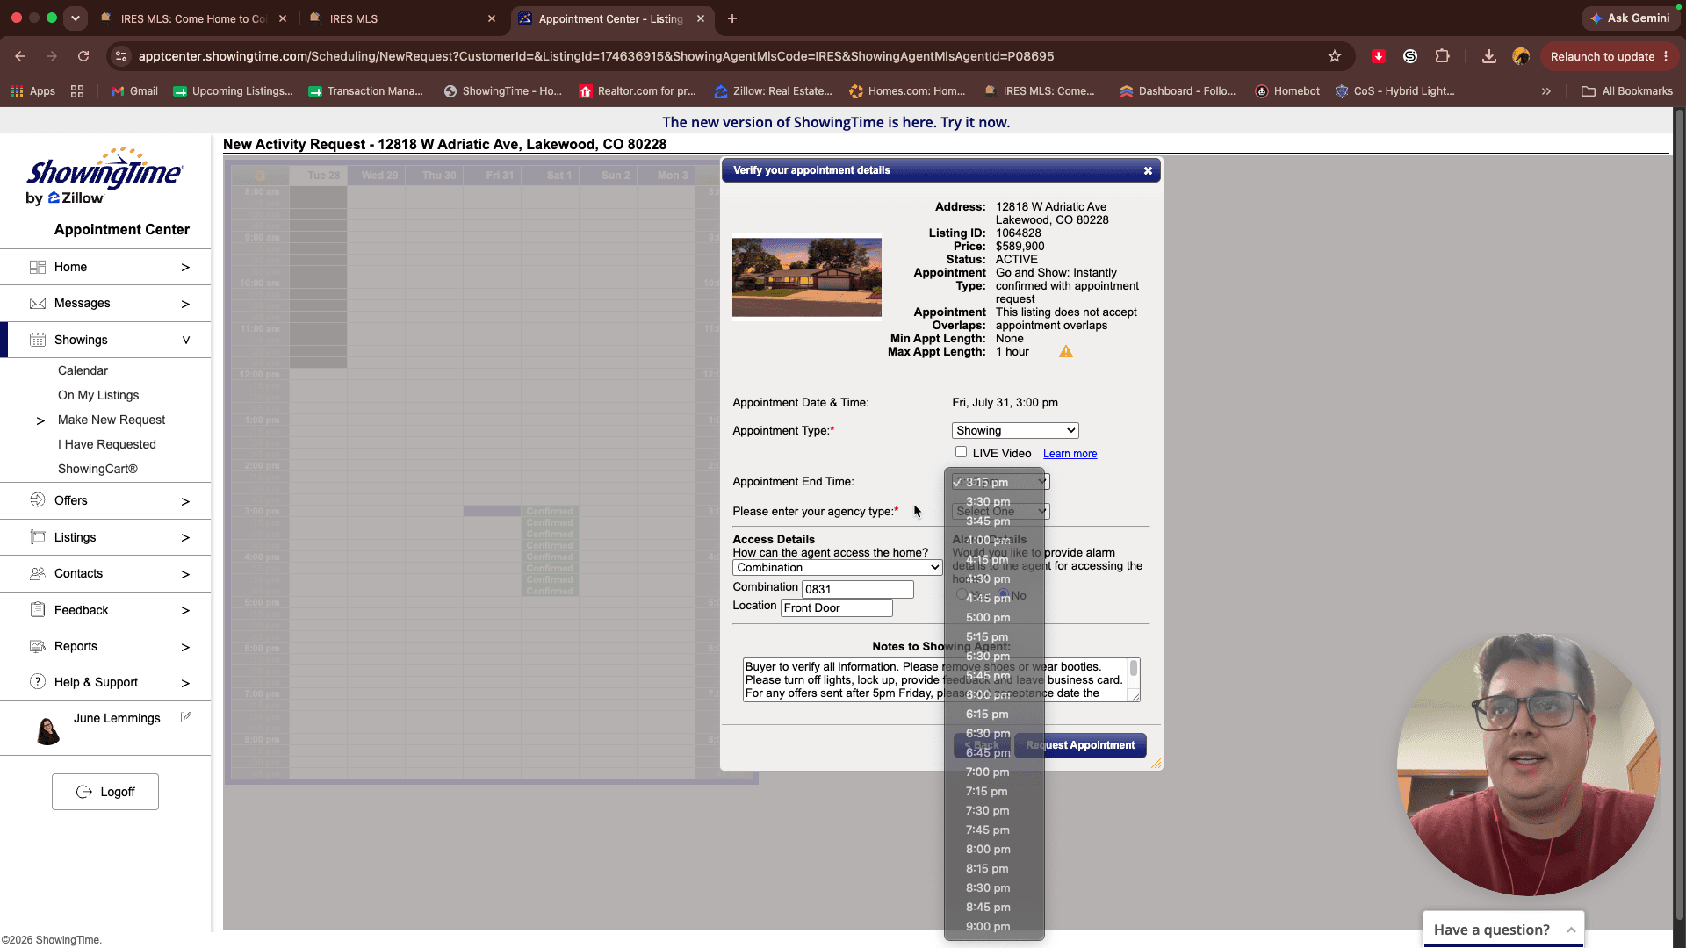Click the Showings calendar icon in sidebar
1686x948 pixels.
tap(38, 340)
